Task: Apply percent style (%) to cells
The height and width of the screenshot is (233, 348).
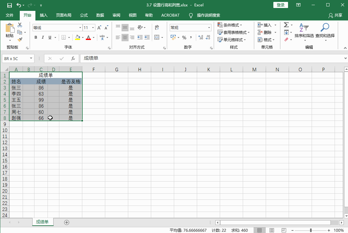Action: 184,37
